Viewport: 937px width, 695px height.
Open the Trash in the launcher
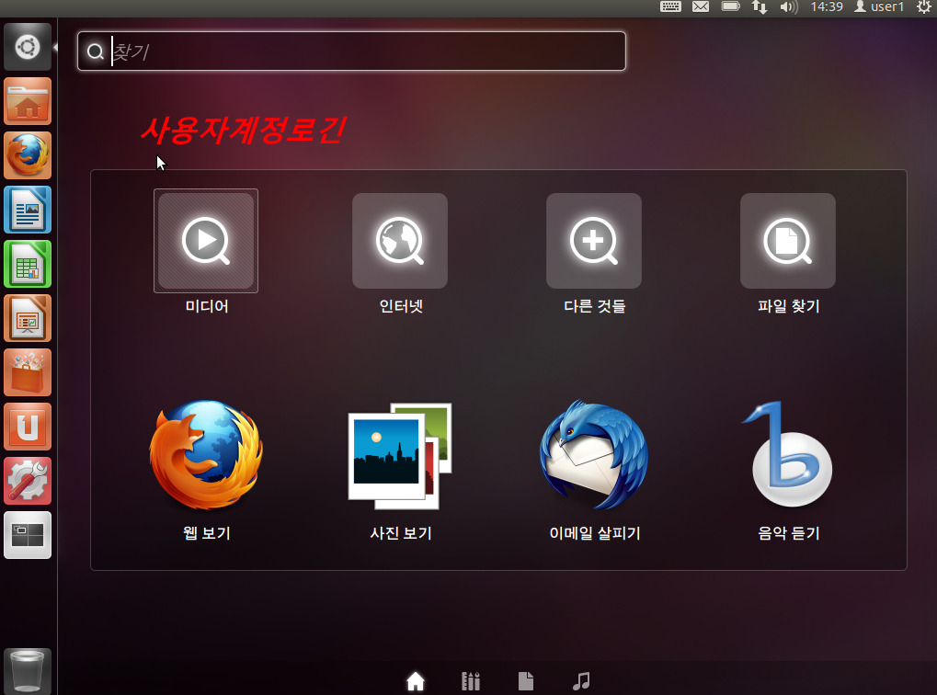point(28,670)
